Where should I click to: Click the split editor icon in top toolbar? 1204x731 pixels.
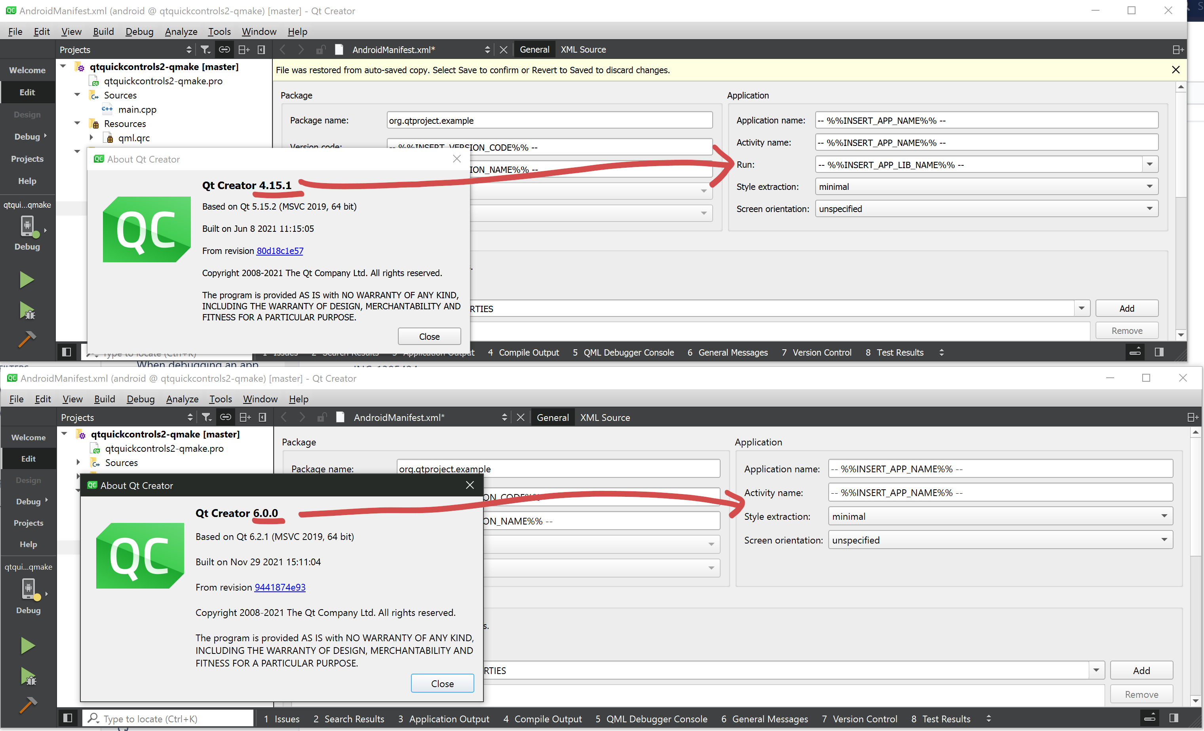[x=1178, y=50]
